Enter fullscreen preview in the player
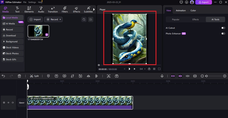This screenshot has width=228, height=118. pos(159,69)
